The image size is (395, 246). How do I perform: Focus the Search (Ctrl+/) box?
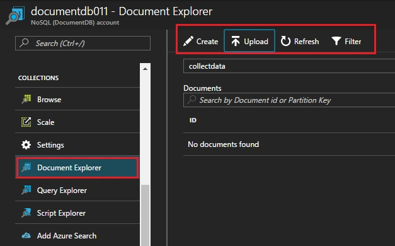click(83, 43)
